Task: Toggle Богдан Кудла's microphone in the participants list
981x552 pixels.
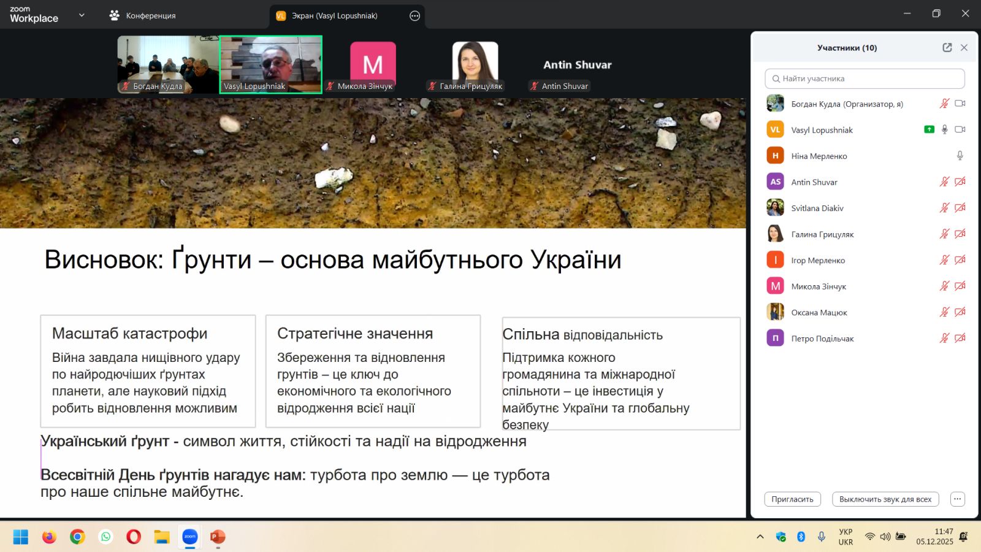Action: click(x=944, y=104)
